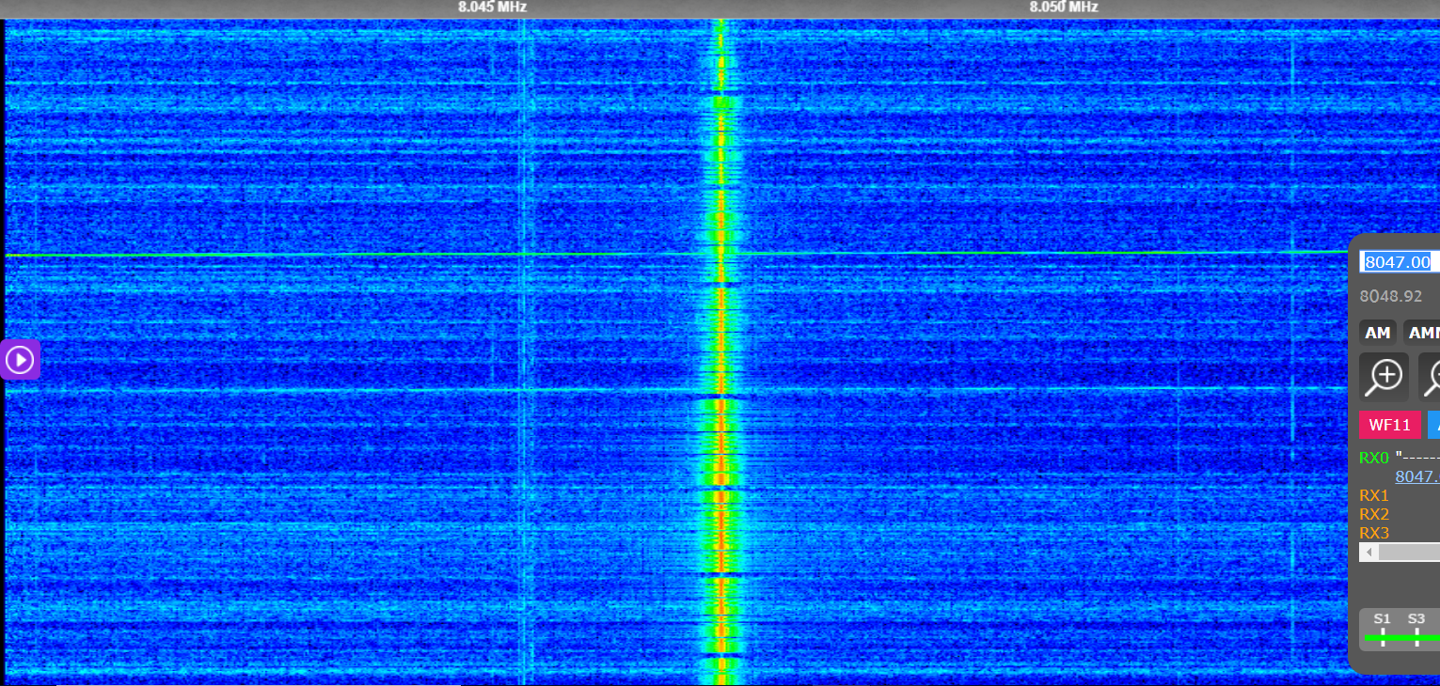Screen dimensions: 1440x686
Task: Click the S3 mark on the S-meter
Action: point(1416,619)
